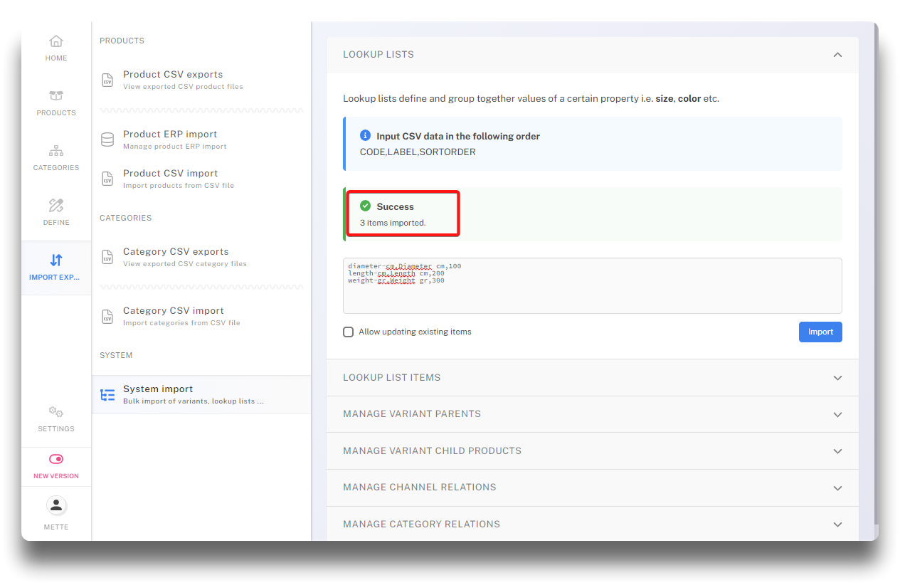Screen dimensions: 900x585
Task: Open Product CSV exports menu item
Action: 173,80
